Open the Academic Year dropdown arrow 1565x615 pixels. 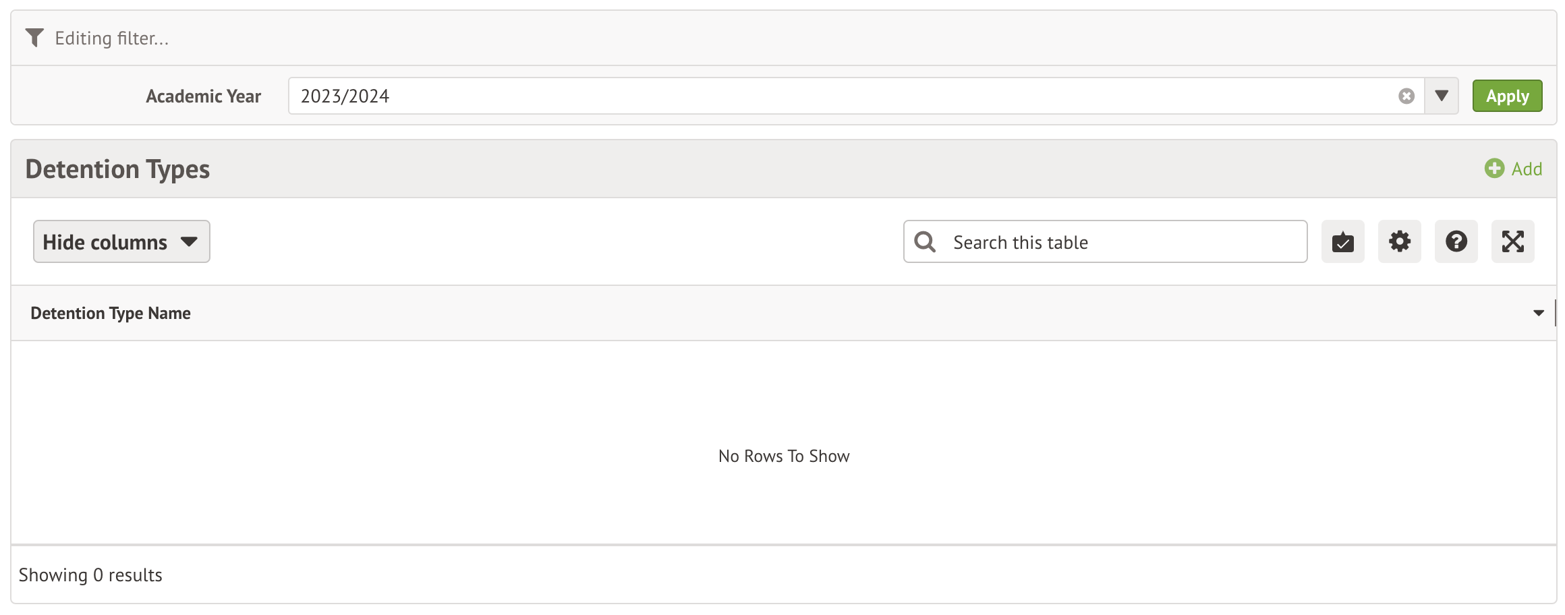1442,96
